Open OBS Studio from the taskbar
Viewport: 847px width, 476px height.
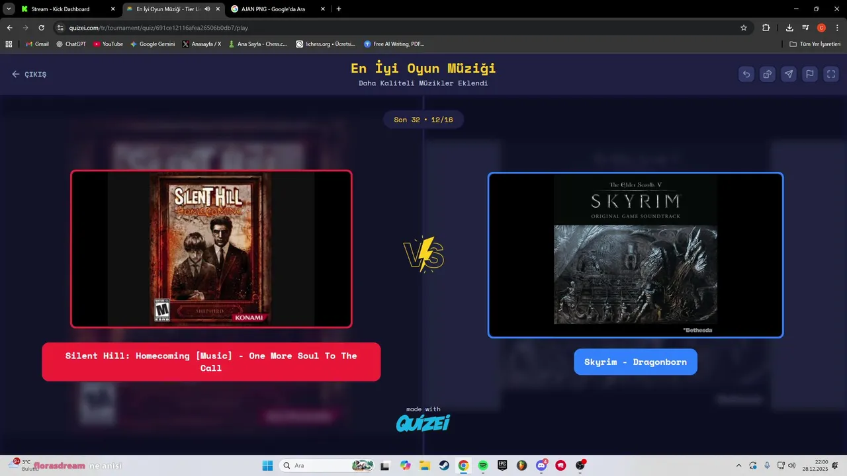coord(580,465)
